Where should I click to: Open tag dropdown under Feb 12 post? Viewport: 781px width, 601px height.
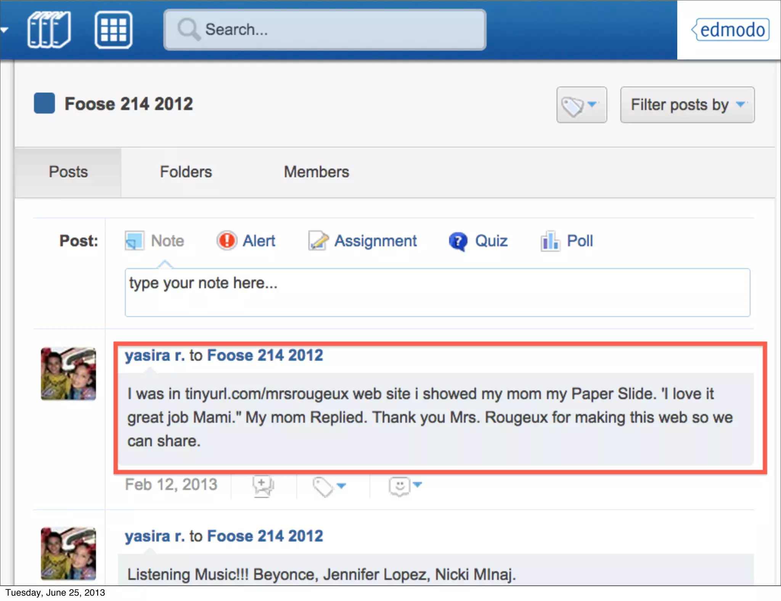point(329,486)
